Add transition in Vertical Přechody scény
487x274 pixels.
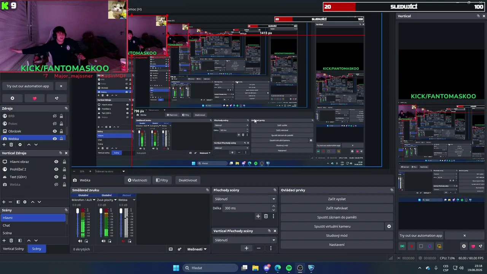click(246, 249)
